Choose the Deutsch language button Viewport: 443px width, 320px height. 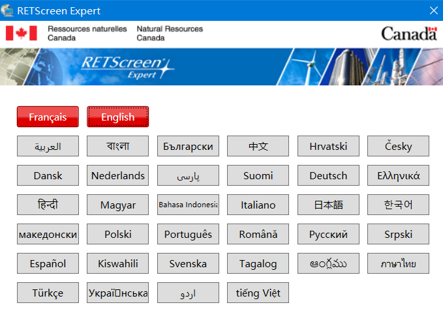point(328,175)
